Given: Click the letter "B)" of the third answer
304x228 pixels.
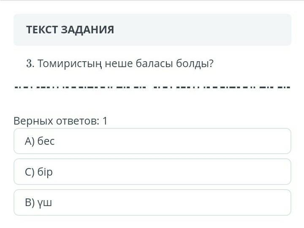Looking at the screenshot, I should point(30,203).
